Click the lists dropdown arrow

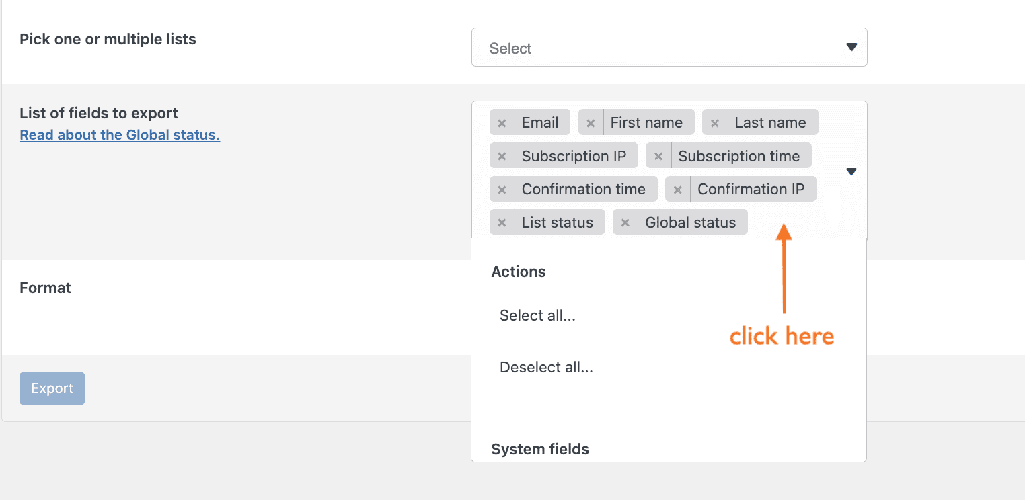tap(851, 48)
